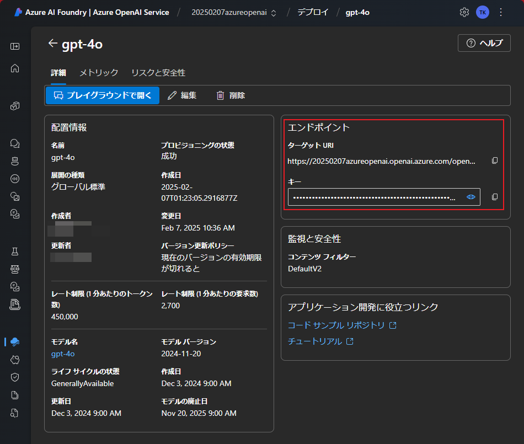Switch to the メトリック tab
Screen dimensions: 524x444
98,72
